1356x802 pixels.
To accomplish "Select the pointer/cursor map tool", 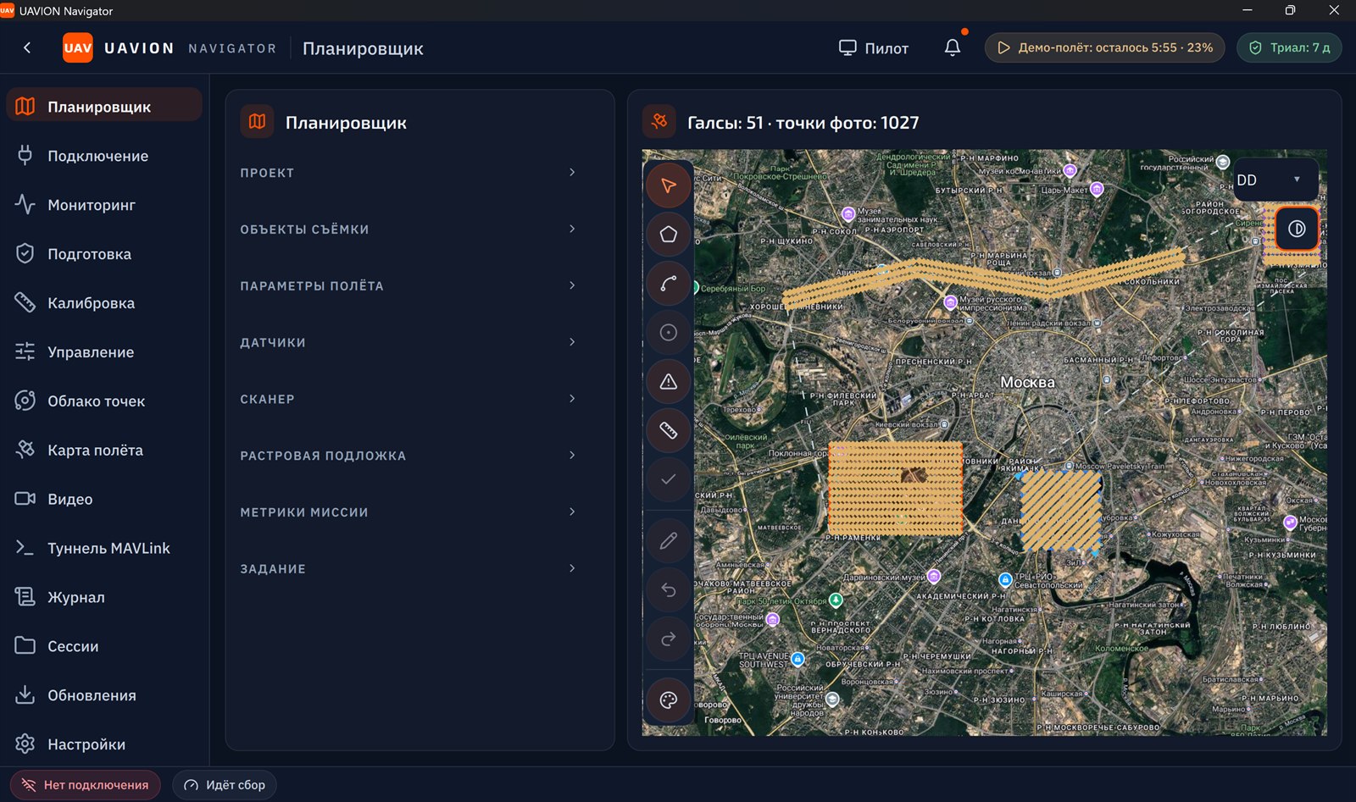I will click(669, 185).
